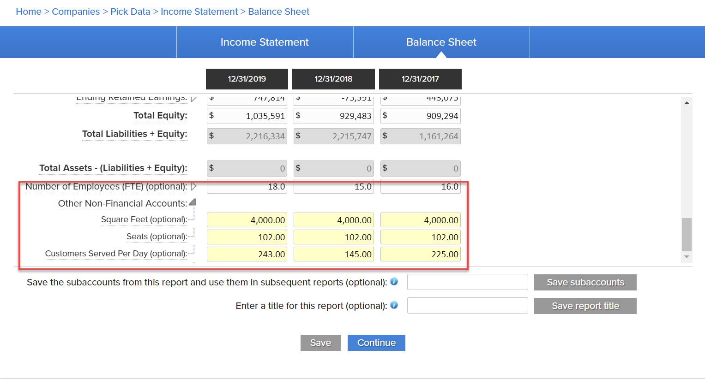
Task: Click info icon beside Save the subaccounts
Action: 394,281
